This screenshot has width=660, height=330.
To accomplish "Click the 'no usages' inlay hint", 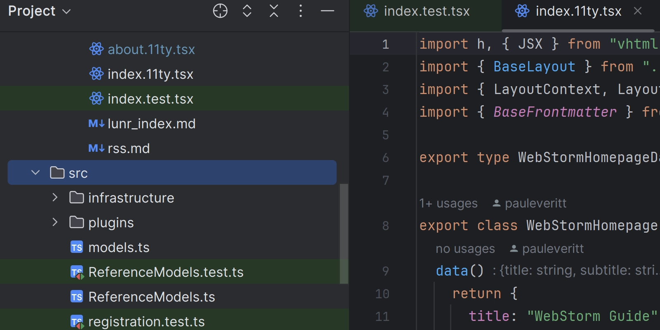I will tap(465, 249).
